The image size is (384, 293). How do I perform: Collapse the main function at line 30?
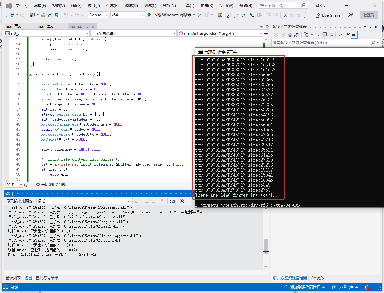coord(30,74)
